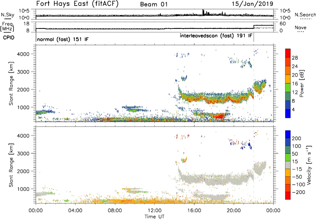Viewport: 316px width, 219px height.
Task: Click the 'Fort Hays East (fitACF)' title
Action: coord(77,4)
